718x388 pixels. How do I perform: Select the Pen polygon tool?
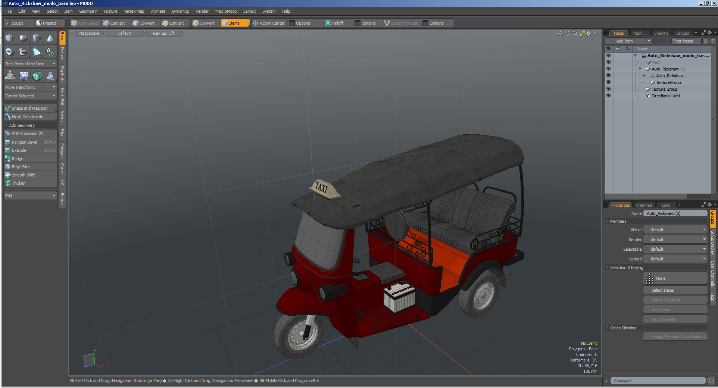pos(37,52)
